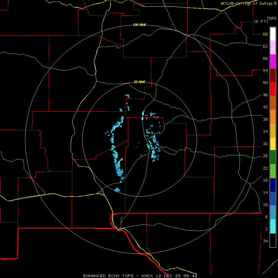Click the '12 DEC 25' date text
This screenshot has height=278, width=278.
tap(169, 276)
